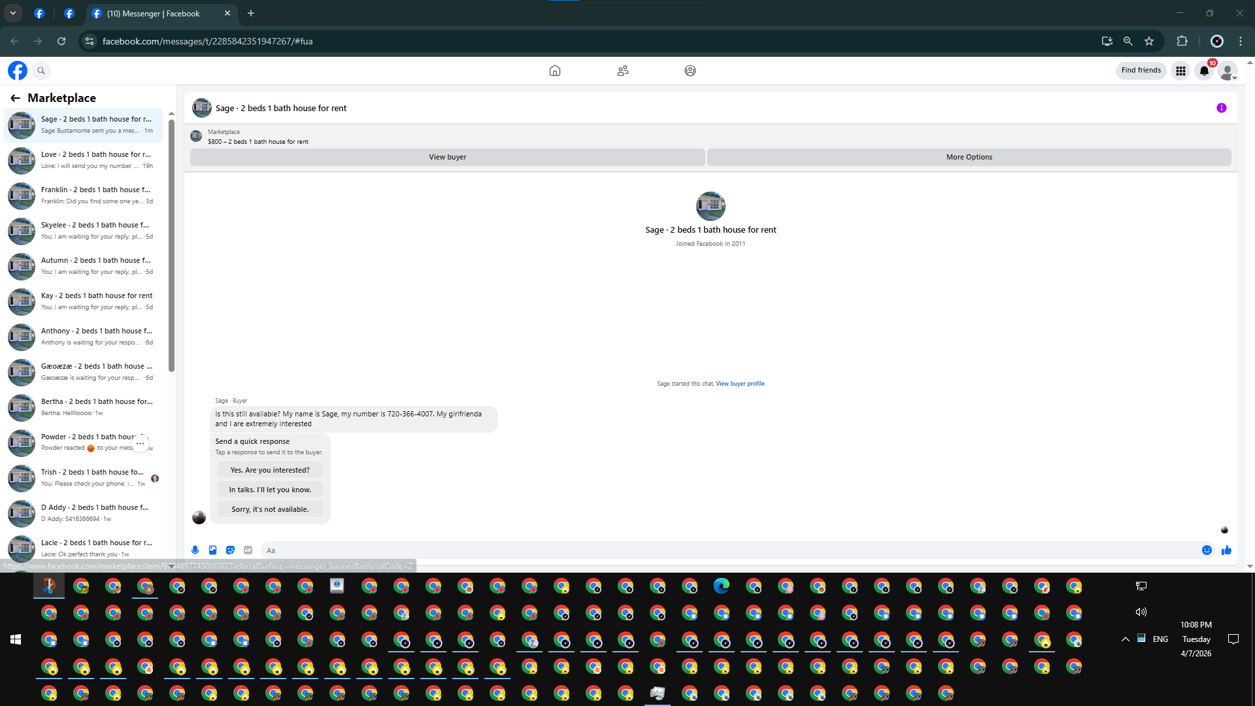This screenshot has height=706, width=1255.
Task: Go to Facebook Home icon
Action: pos(555,71)
